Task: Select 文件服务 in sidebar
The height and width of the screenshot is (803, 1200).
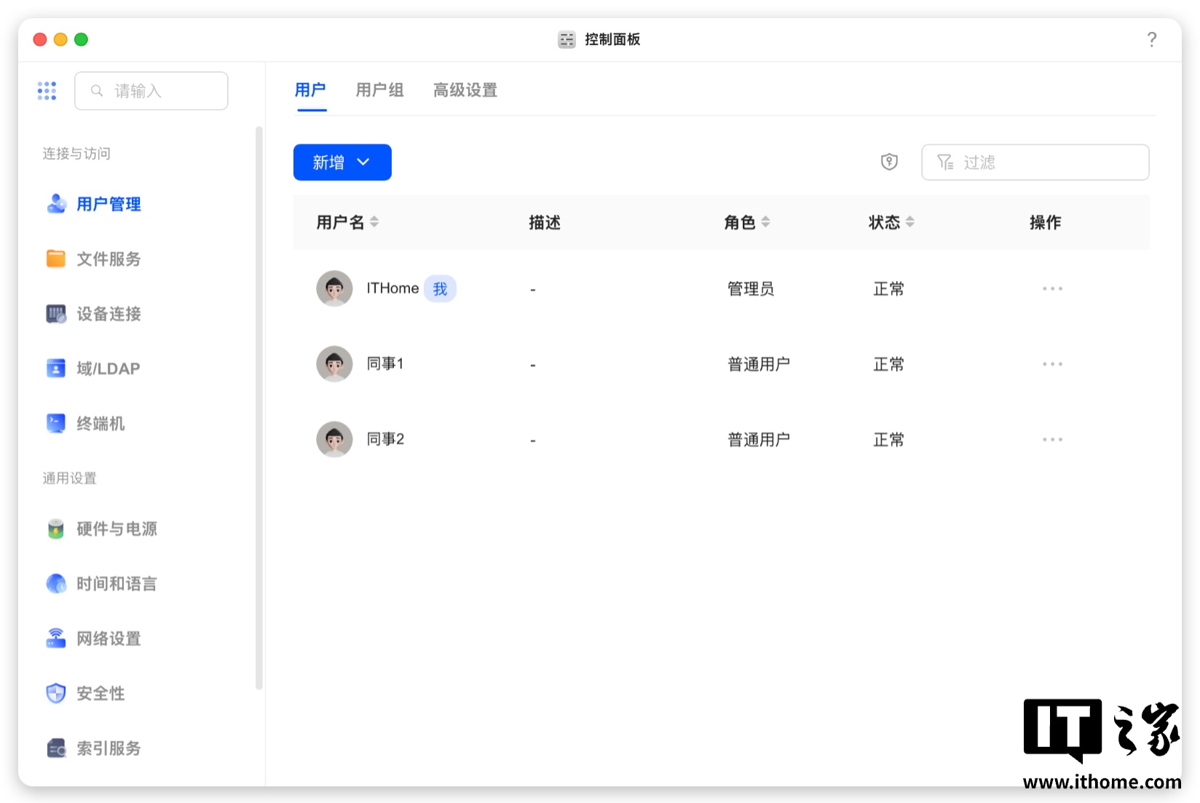Action: pyautogui.click(x=109, y=259)
